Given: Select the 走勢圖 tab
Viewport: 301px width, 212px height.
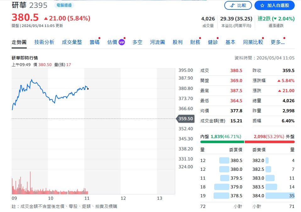Looking at the screenshot, I should click(x=19, y=42).
